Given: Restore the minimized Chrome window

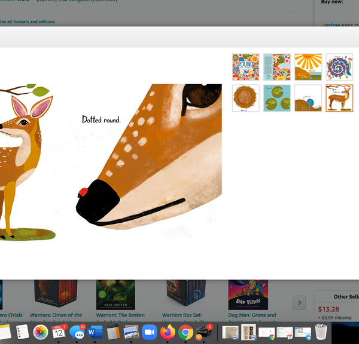Looking at the screenshot, I should [x=266, y=333].
